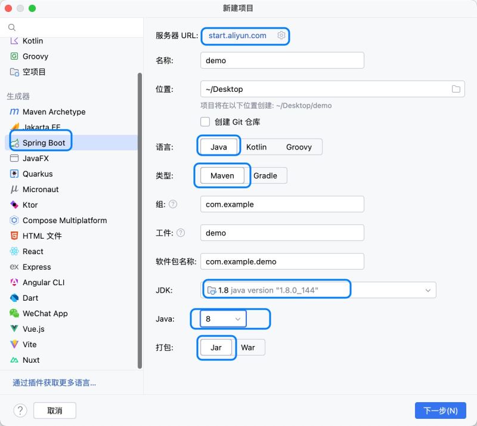Click the HTML5 file icon
This screenshot has width=477, height=426.
coord(14,236)
